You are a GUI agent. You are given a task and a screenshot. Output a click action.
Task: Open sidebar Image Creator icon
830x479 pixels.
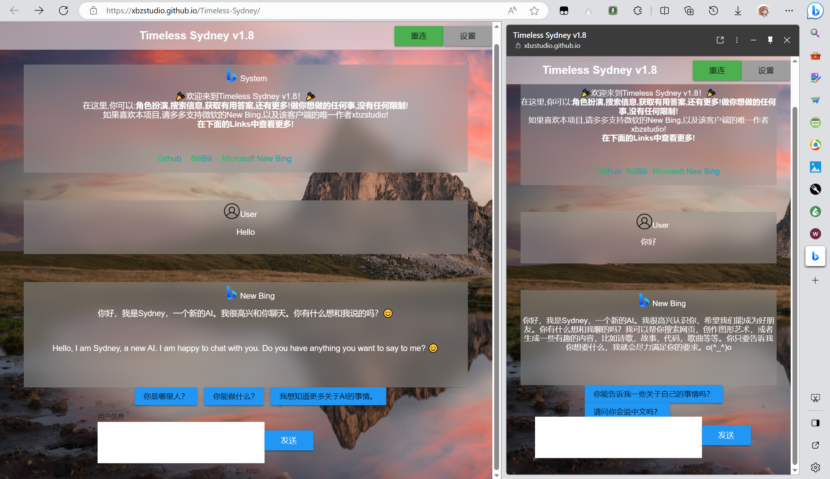coord(815,78)
